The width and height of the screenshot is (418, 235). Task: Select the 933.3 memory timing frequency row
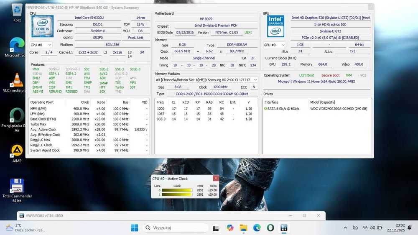(206, 119)
